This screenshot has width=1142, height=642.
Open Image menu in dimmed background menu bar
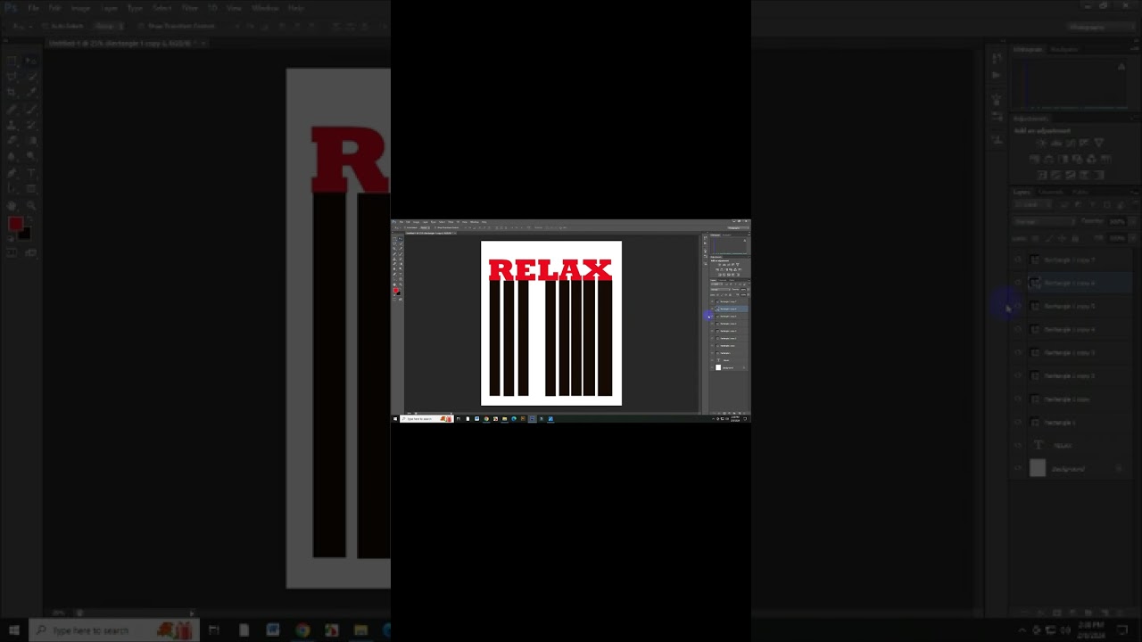click(80, 8)
